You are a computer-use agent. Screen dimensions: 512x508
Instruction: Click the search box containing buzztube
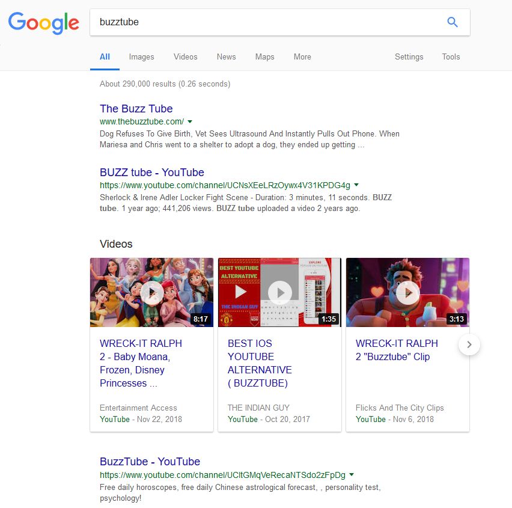coord(268,22)
